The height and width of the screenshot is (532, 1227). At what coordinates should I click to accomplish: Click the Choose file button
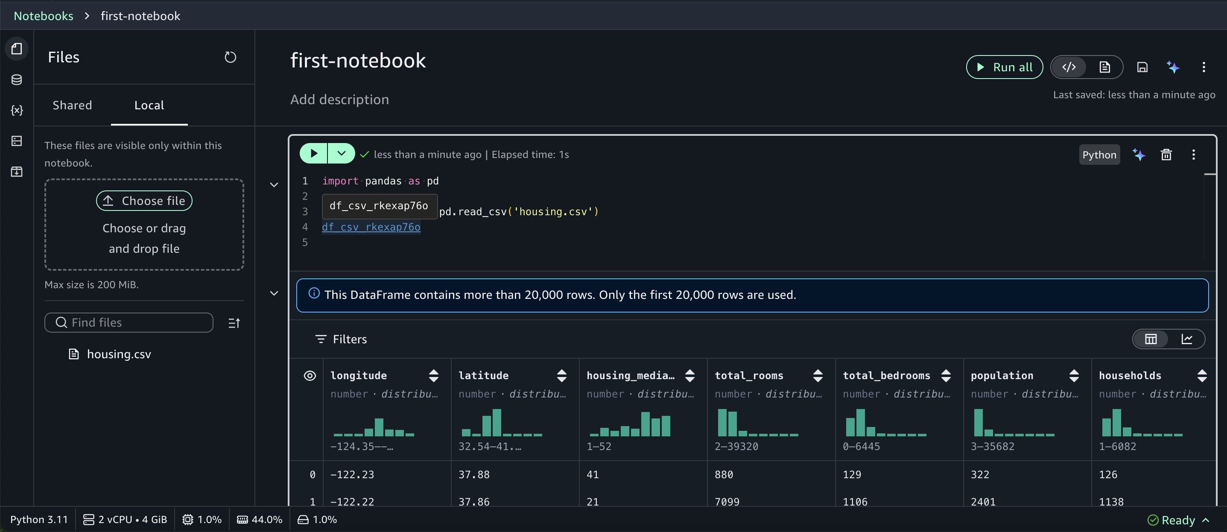tap(144, 201)
